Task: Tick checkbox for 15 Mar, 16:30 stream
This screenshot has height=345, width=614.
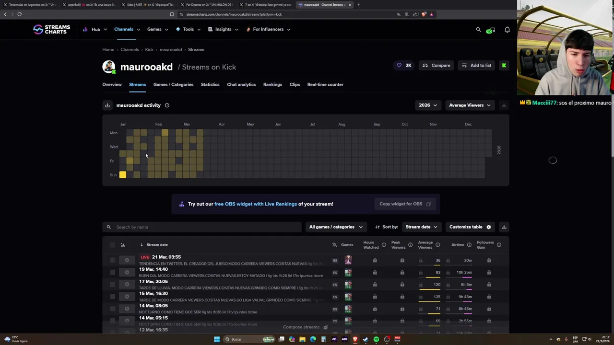Action: point(112,297)
